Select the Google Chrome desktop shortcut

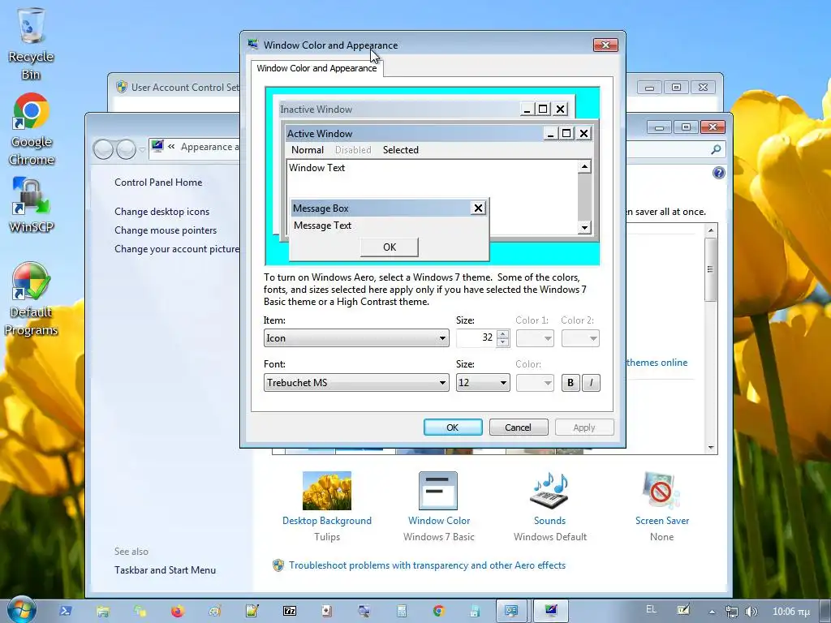[31, 129]
